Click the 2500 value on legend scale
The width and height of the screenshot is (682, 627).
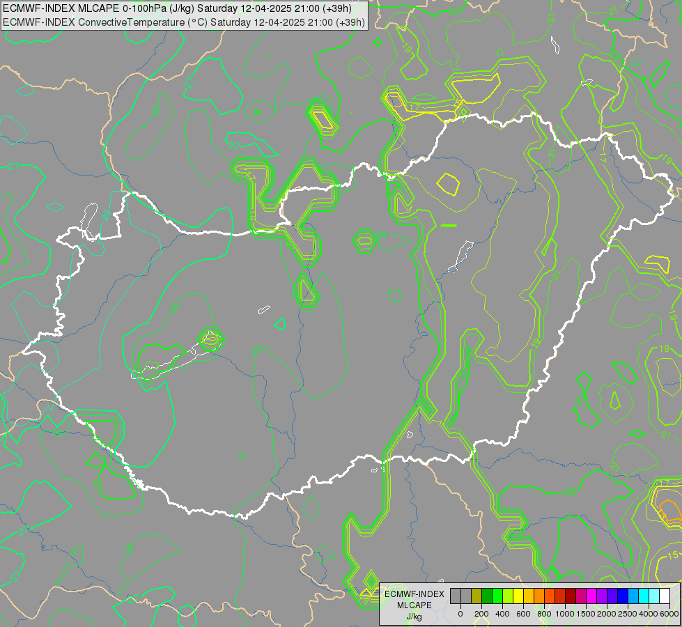[628, 614]
